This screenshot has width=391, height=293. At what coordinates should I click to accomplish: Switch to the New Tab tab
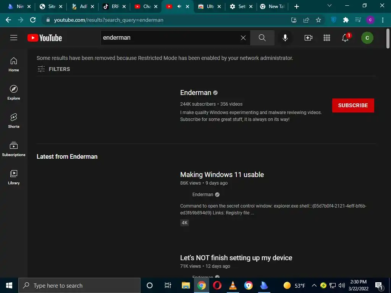272,6
